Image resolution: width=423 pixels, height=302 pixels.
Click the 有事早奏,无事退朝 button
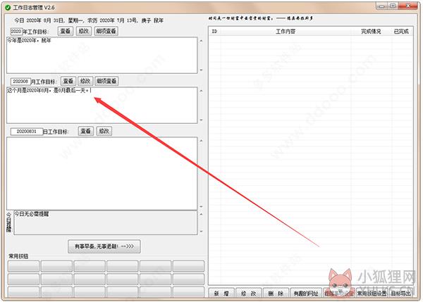coord(104,246)
